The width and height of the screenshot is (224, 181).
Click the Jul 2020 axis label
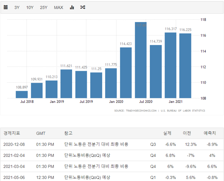pyautogui.click(x=146, y=102)
